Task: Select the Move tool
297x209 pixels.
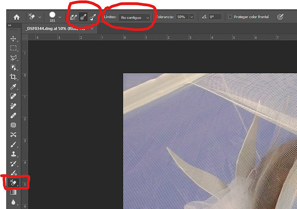Action: [x=13, y=38]
